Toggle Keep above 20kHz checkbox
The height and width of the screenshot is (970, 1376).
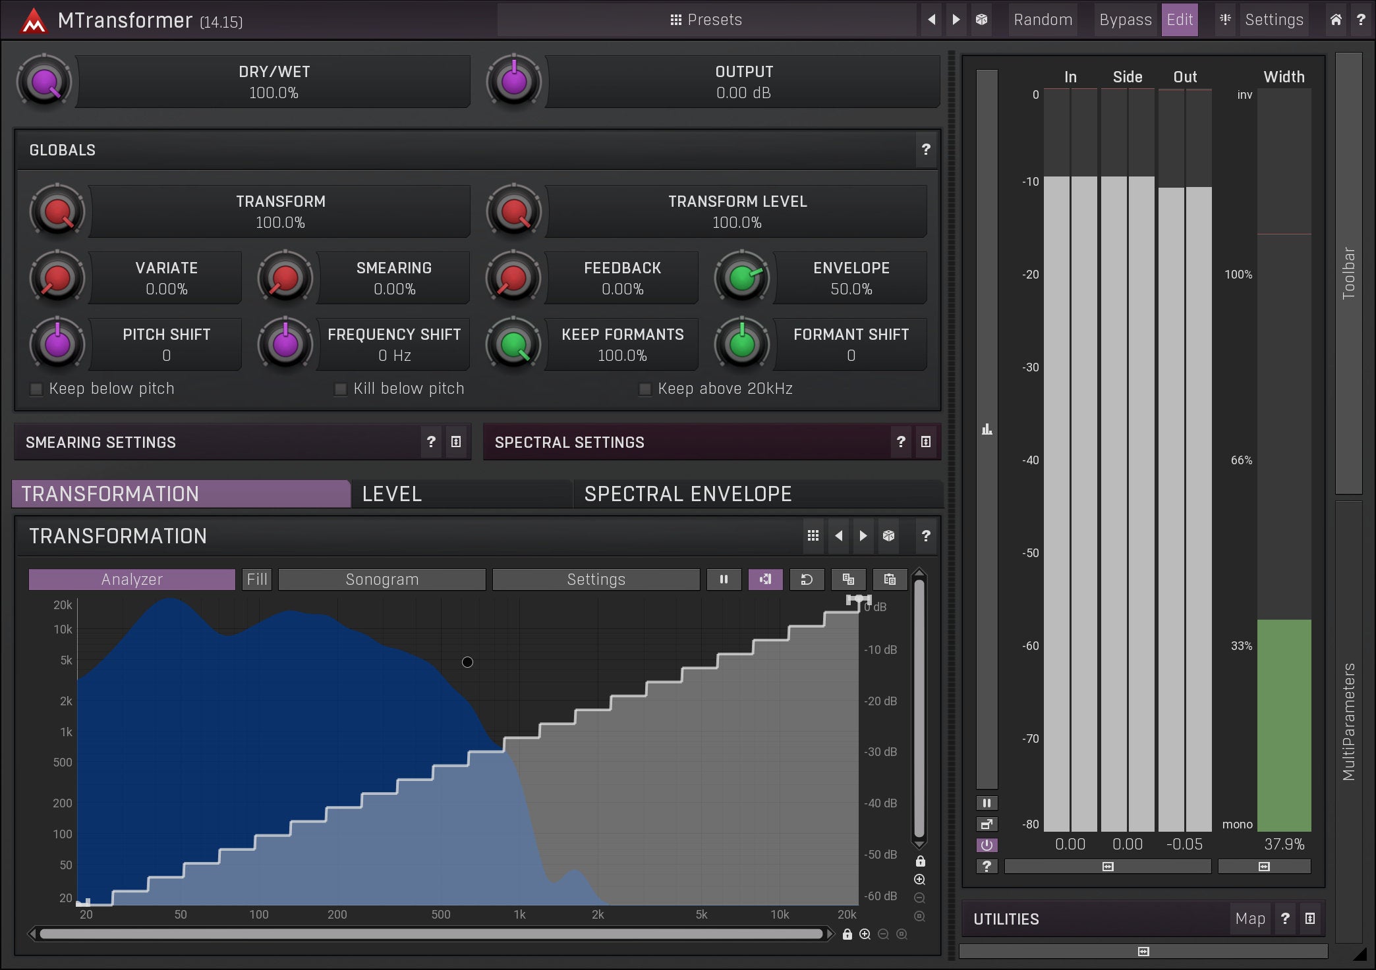(645, 389)
